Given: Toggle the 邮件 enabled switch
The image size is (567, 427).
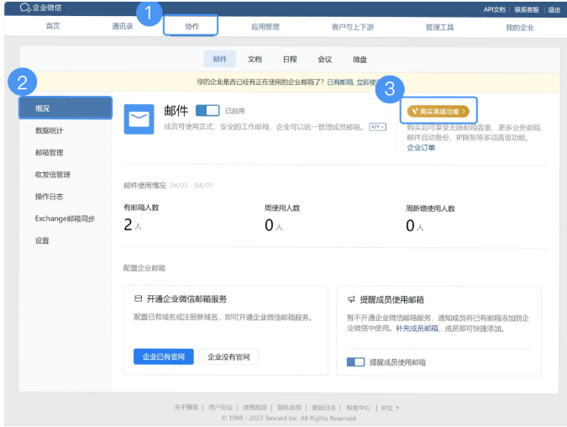Looking at the screenshot, I should click(207, 111).
